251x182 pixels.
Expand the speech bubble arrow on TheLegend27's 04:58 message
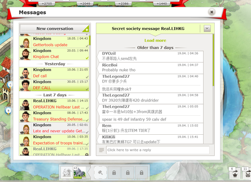tap(98, 98)
